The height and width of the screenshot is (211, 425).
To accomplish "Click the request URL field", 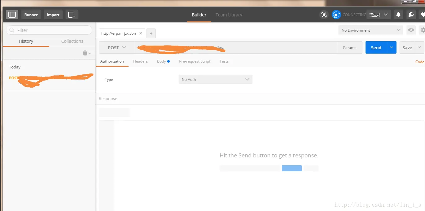I will coord(236,47).
